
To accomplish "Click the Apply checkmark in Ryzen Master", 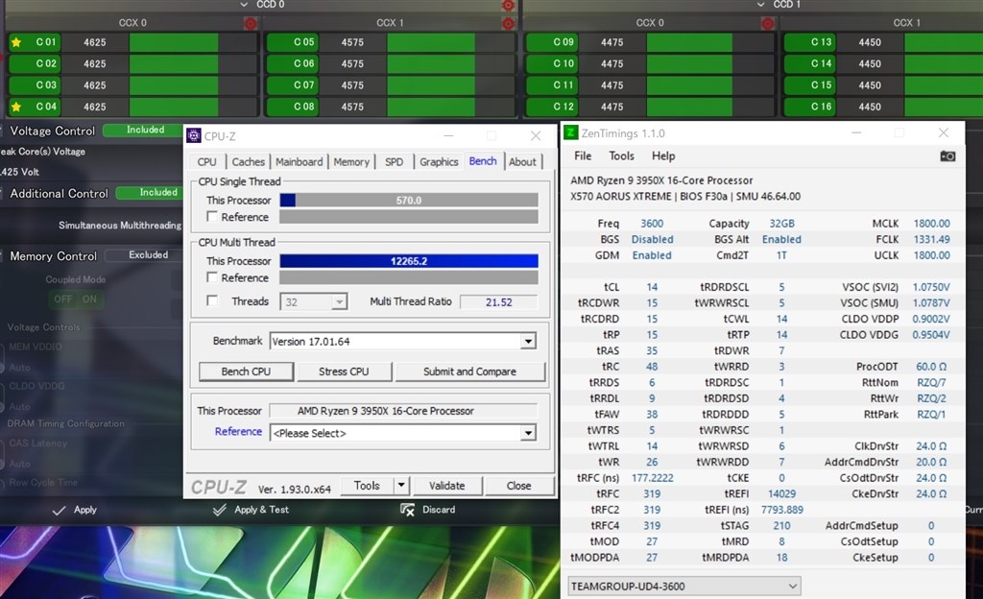I will tap(59, 511).
